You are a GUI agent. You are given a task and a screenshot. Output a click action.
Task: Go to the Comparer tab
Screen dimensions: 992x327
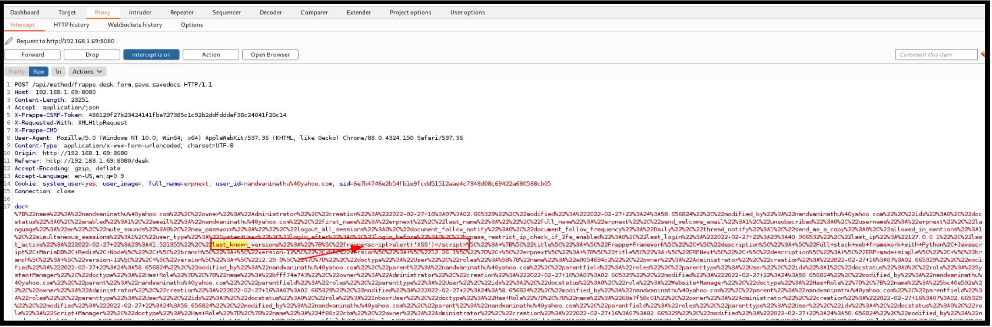tap(314, 12)
